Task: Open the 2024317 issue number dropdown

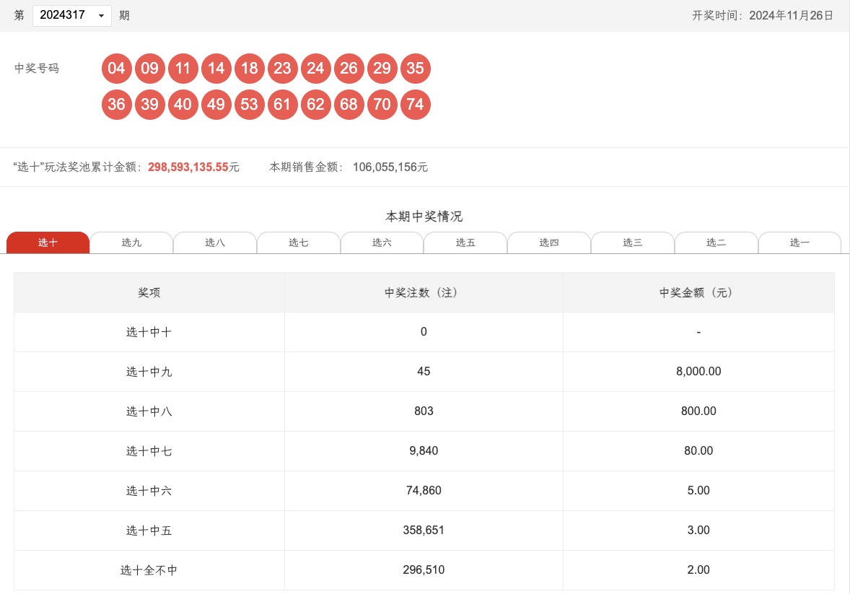Action: pos(72,15)
